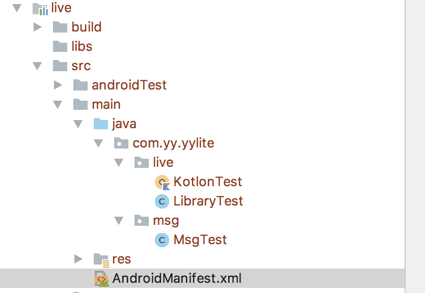Click the androidTest folder icon
This screenshot has height=293, width=425.
[81, 85]
